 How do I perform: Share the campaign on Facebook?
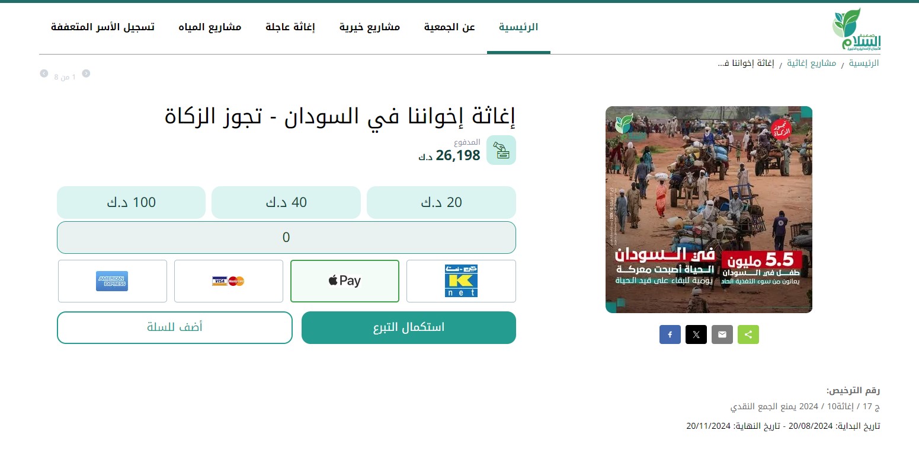click(x=670, y=334)
